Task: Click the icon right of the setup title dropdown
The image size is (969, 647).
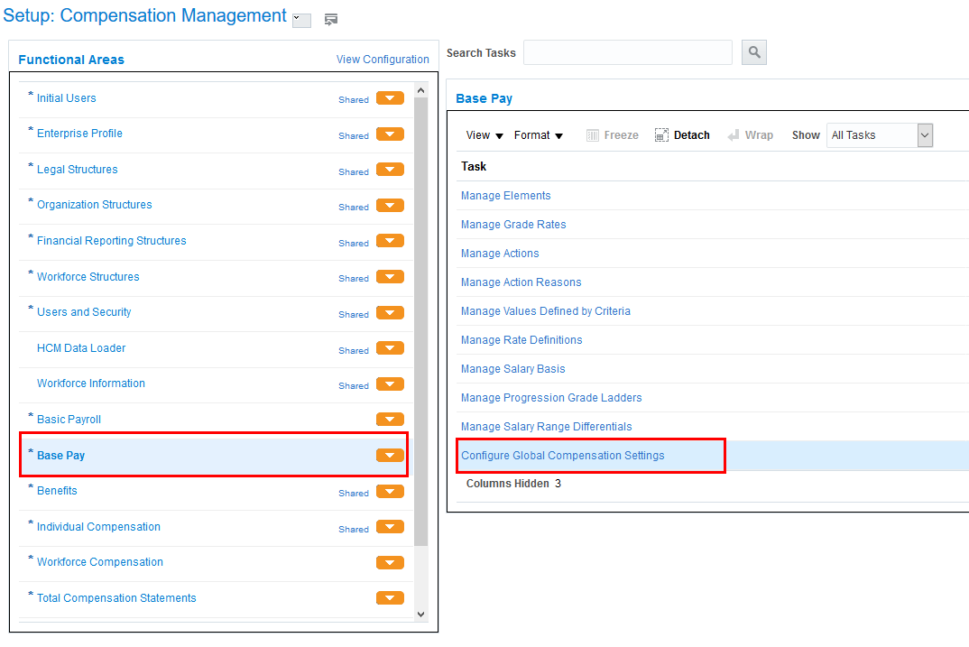Action: (331, 20)
